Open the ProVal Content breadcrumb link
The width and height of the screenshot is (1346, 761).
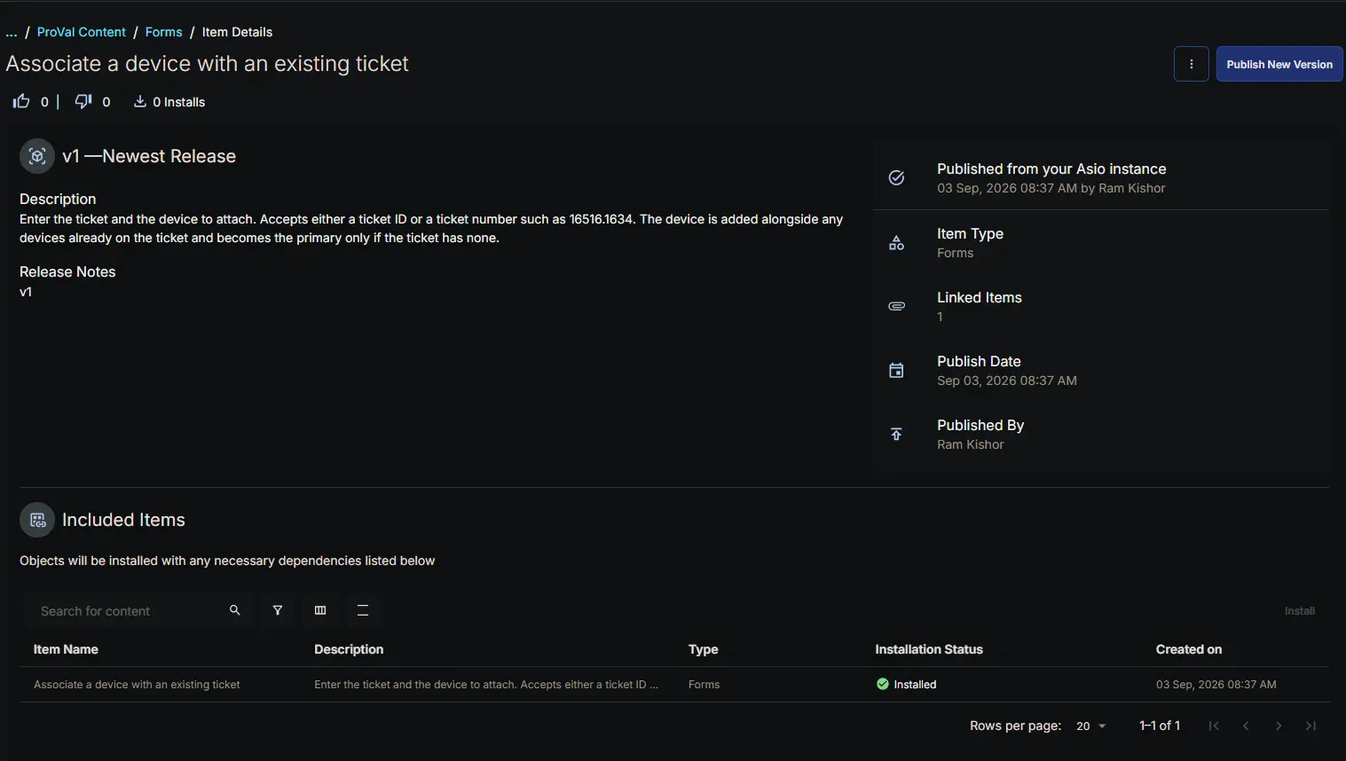(x=82, y=32)
